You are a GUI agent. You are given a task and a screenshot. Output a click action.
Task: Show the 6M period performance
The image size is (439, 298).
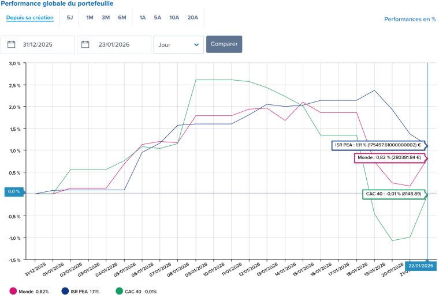tap(122, 17)
